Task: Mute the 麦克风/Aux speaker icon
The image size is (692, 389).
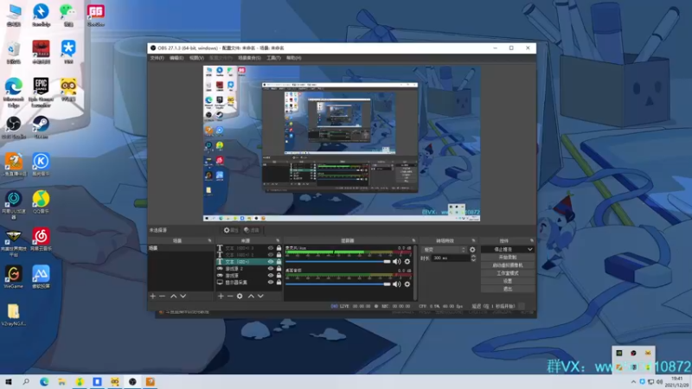Action: point(397,262)
